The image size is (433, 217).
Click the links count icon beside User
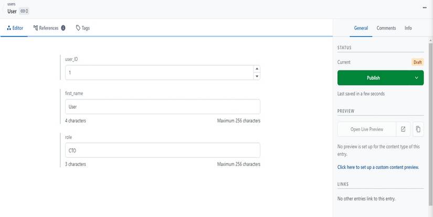tap(24, 11)
